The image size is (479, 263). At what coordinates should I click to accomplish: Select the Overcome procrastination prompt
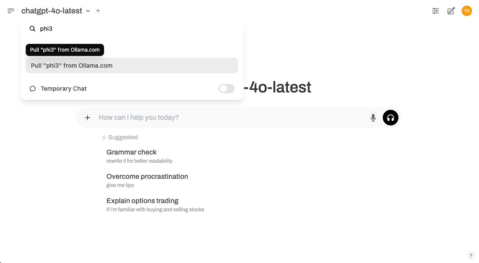[x=147, y=176]
